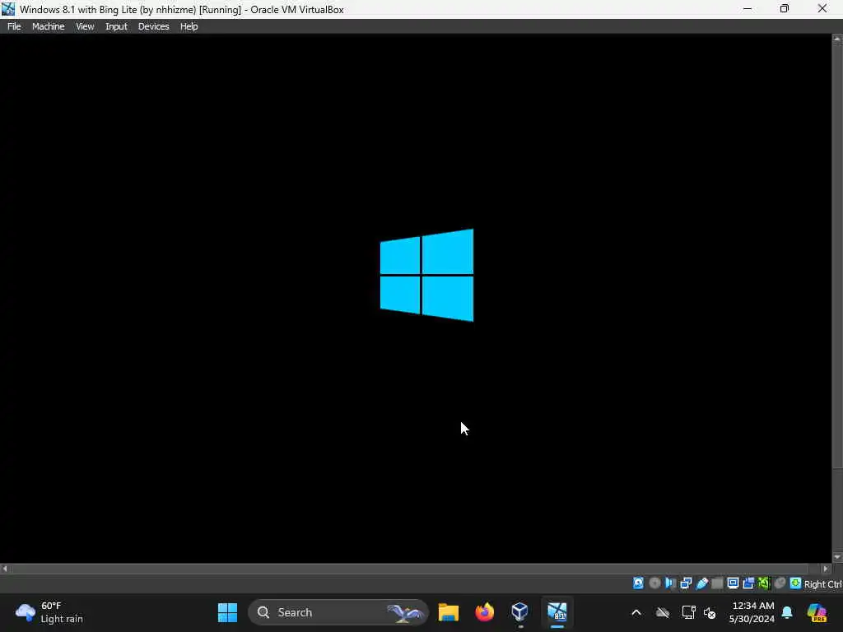
Task: Click the Right Ctrl host key label
Action: pyautogui.click(x=823, y=584)
